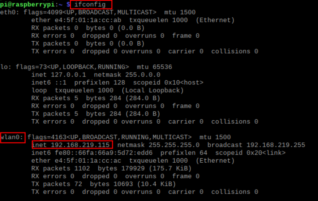Click inet6 ::1 address
Image resolution: width=318 pixels, height=201 pixels.
60,83
